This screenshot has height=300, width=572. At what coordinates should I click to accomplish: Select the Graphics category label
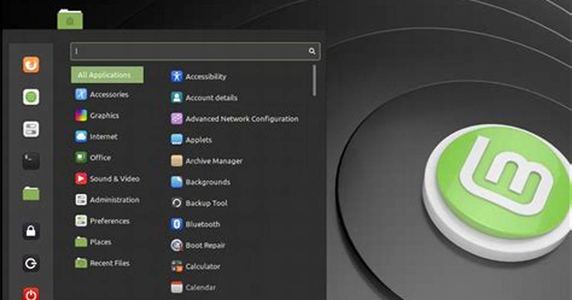pos(104,116)
